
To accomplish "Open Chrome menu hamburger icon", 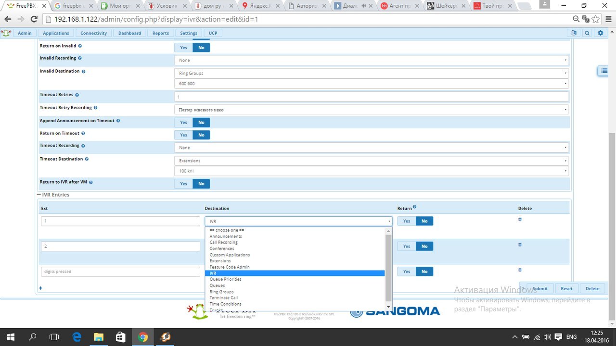I will (608, 19).
